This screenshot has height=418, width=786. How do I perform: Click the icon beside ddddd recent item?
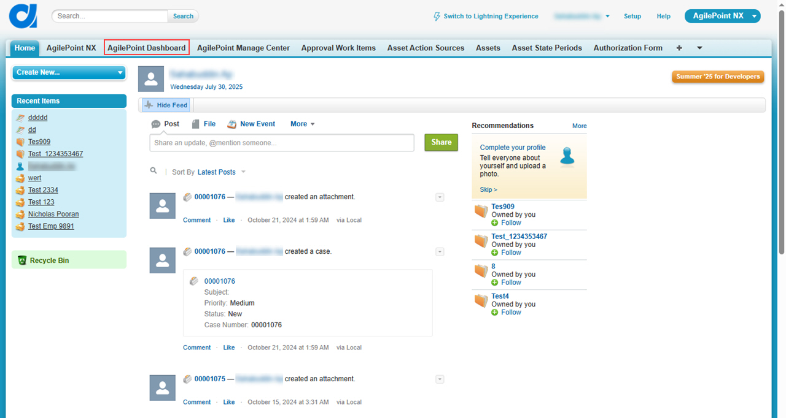coord(20,118)
